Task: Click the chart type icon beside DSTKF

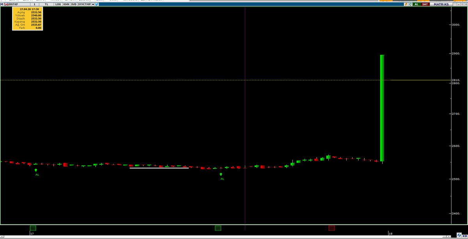Action: [6, 4]
